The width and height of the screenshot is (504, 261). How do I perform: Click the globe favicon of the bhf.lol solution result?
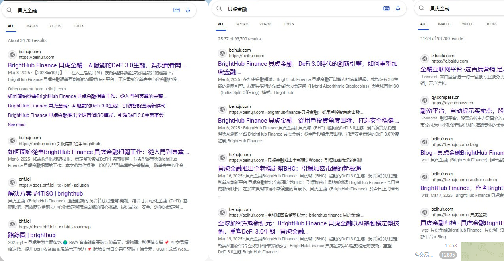12,182
